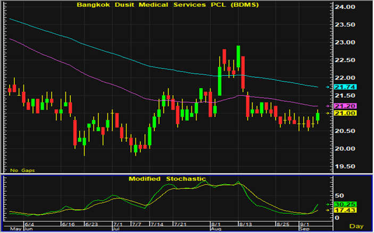Click the tall green candlestick in early August
374x233 pixels.
(220, 81)
